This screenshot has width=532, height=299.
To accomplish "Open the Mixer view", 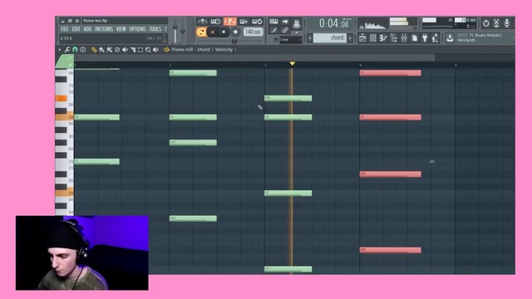I will click(404, 38).
